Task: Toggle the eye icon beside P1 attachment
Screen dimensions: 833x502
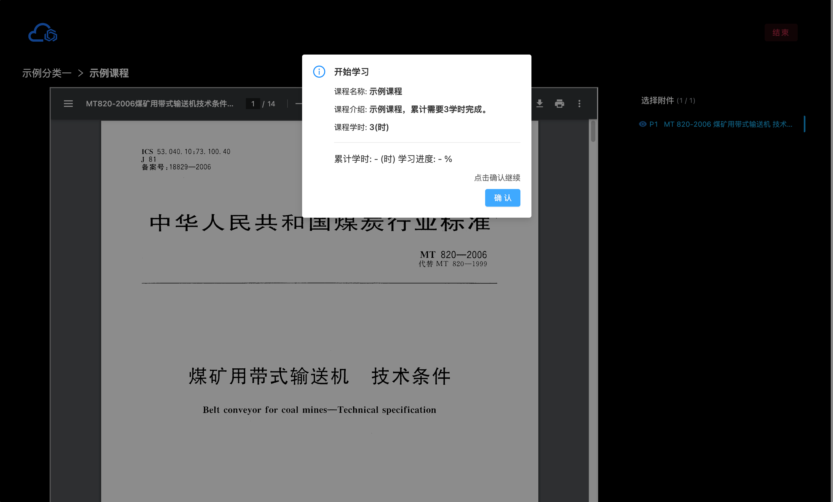Action: 642,124
